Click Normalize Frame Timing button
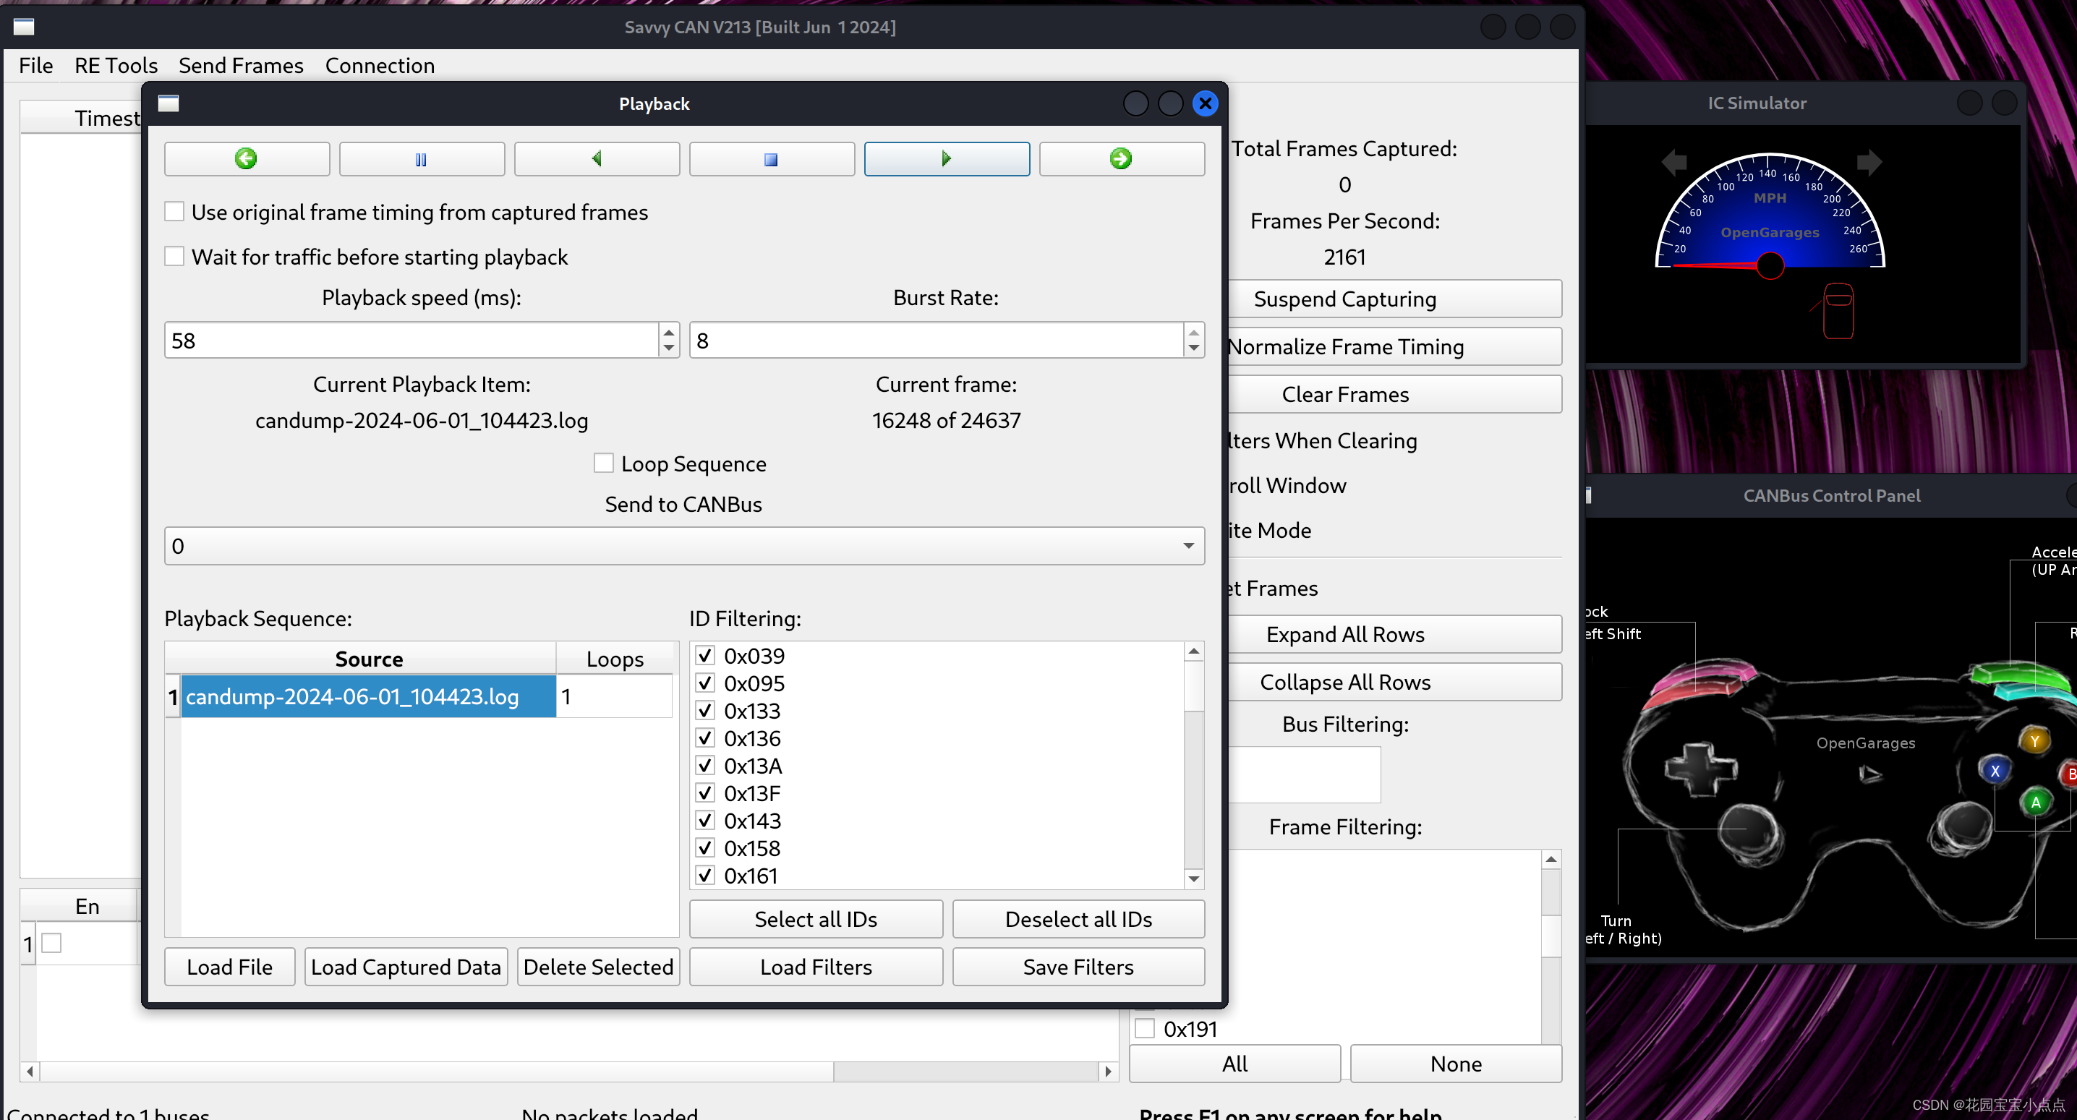Screen dimensions: 2077x1120 click(1395, 347)
